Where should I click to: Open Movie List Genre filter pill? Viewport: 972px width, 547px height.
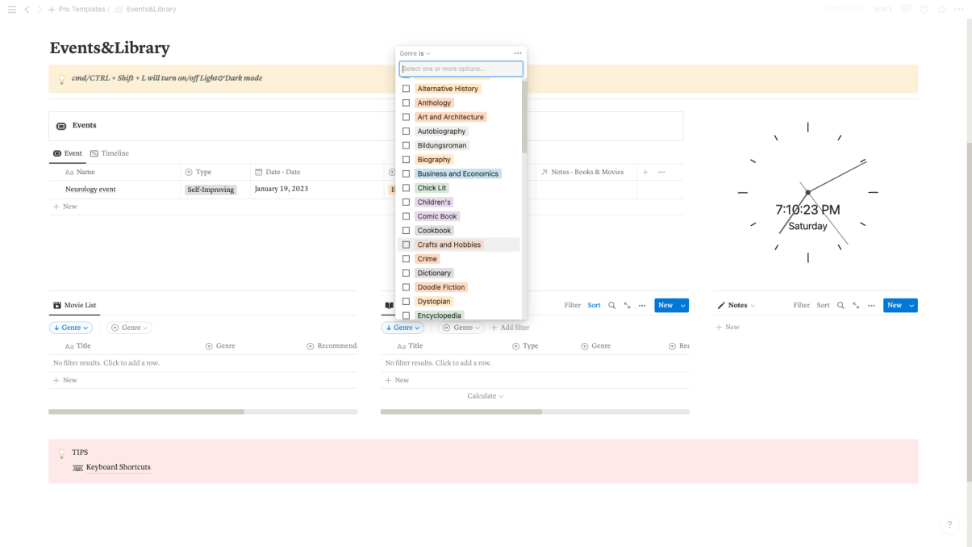coord(129,328)
